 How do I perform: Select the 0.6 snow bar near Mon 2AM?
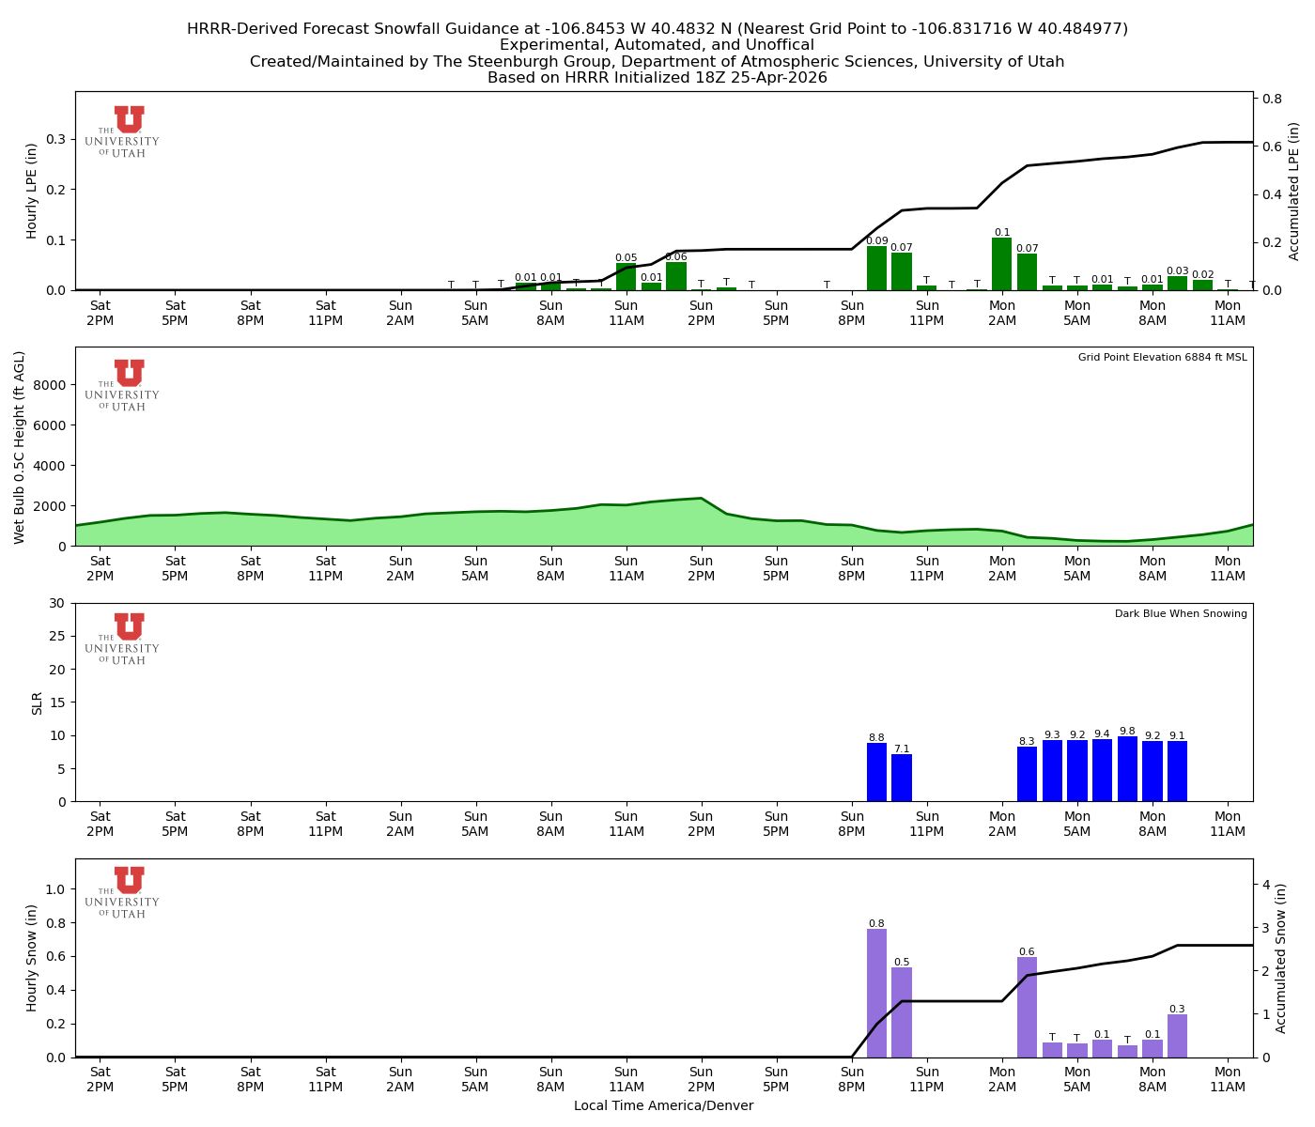pyautogui.click(x=1027, y=1005)
